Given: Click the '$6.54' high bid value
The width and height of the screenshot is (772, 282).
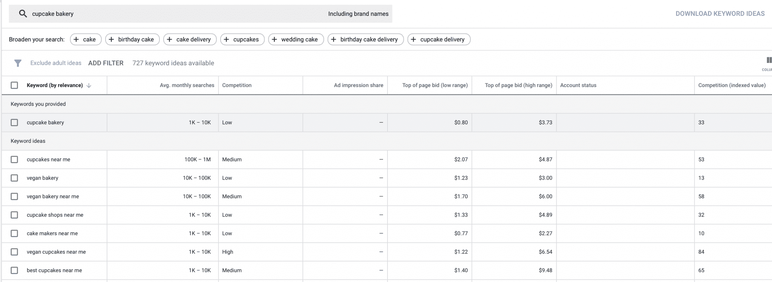Looking at the screenshot, I should coord(545,252).
